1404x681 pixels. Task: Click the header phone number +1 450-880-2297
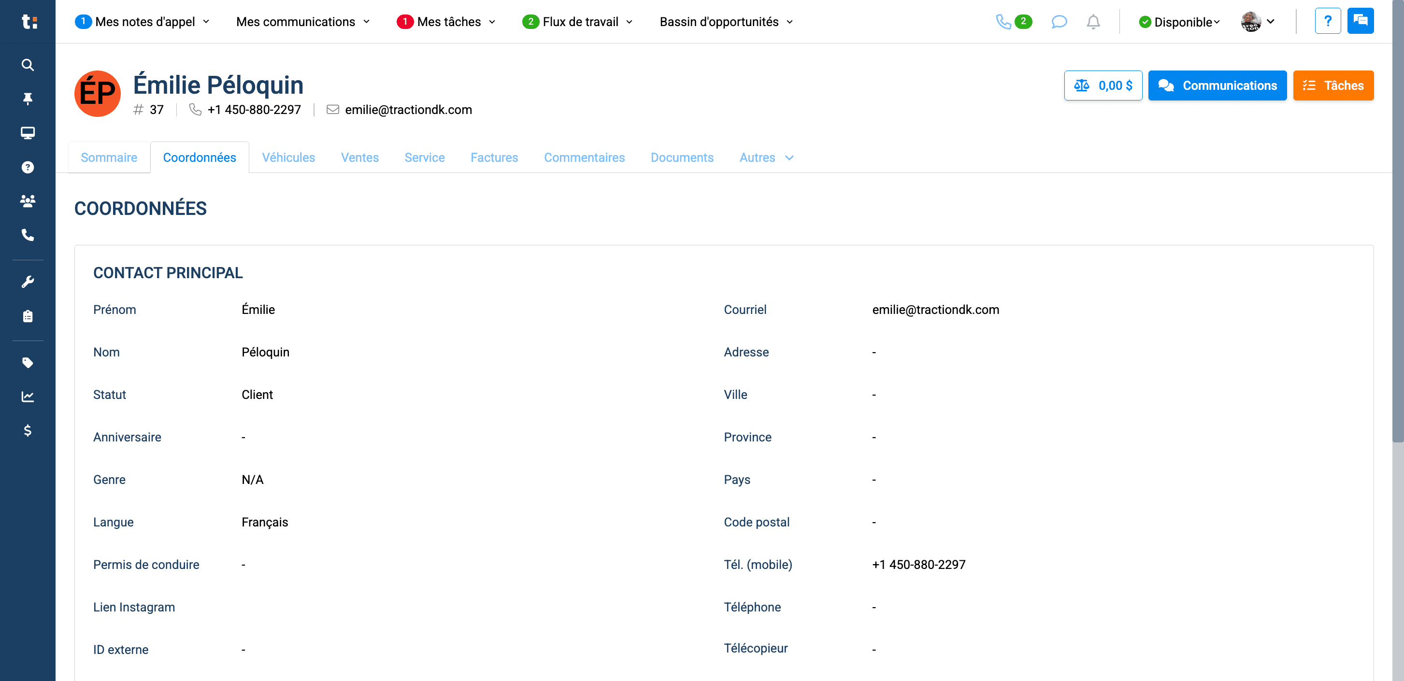click(x=254, y=110)
